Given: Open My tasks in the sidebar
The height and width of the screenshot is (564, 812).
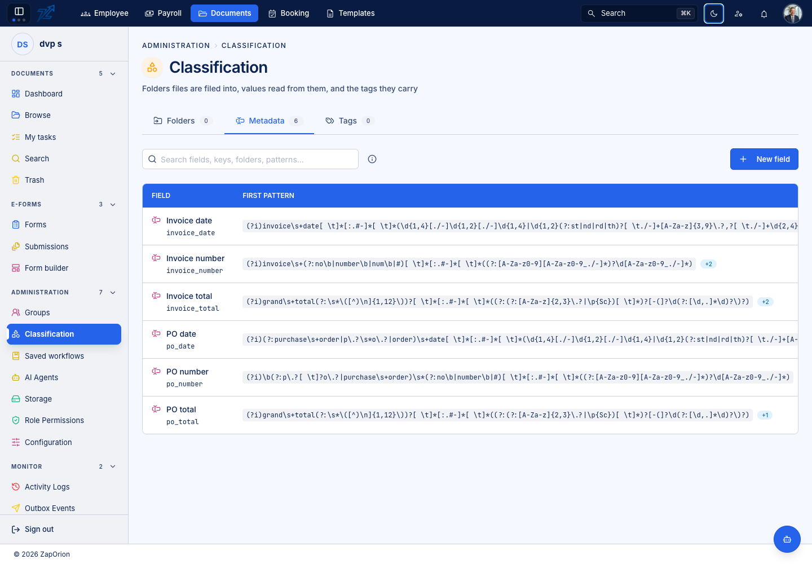Looking at the screenshot, I should pyautogui.click(x=64, y=137).
